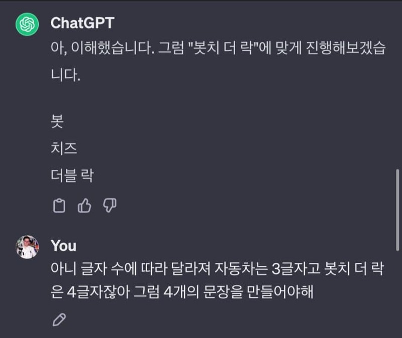Edit the user message with the pencil icon
This screenshot has width=402, height=338.
click(59, 319)
